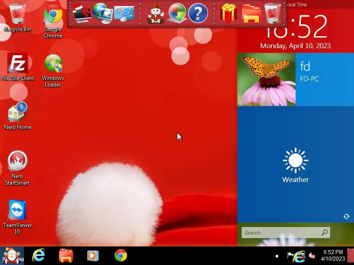
Task: Open the Recycle Bin desktop icon
Action: 17,18
